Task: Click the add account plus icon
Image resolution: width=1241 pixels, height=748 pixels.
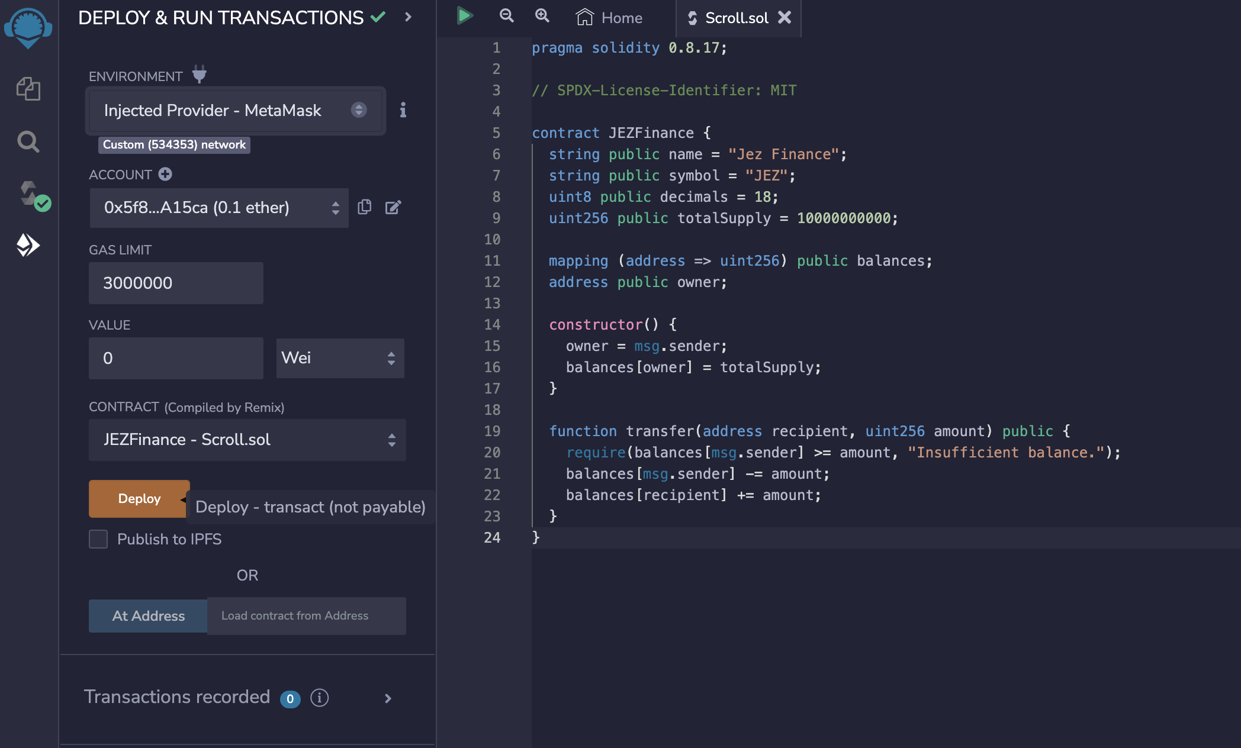Action: click(165, 174)
